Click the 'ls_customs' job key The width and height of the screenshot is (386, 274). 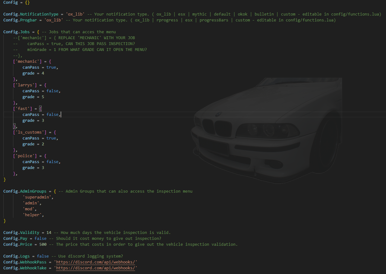[30, 132]
